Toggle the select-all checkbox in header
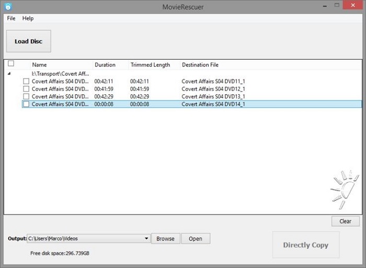Image resolution: width=366 pixels, height=268 pixels. click(11, 63)
